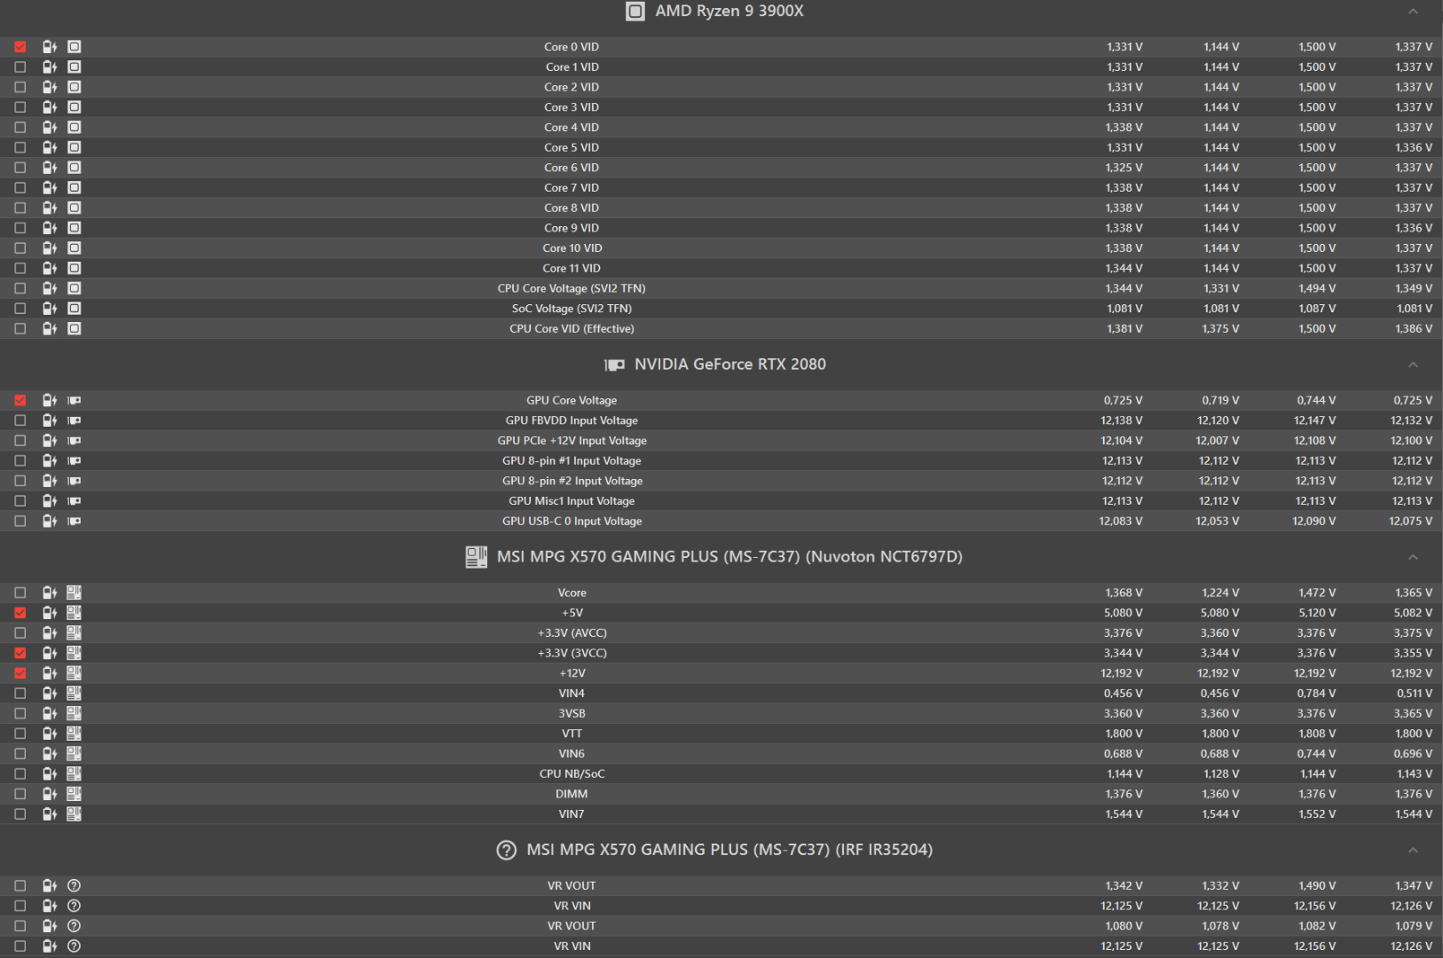
Task: Uncheck the Core 0 VID checkbox
Action: 20,47
